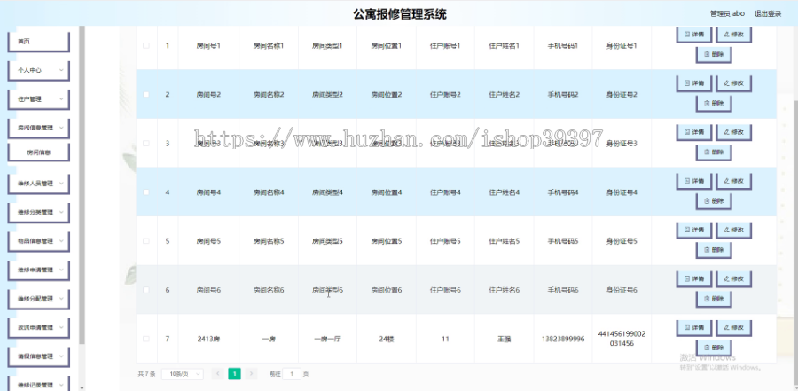
Task: Click the 一房一厅 room type cell
Action: [x=327, y=339]
